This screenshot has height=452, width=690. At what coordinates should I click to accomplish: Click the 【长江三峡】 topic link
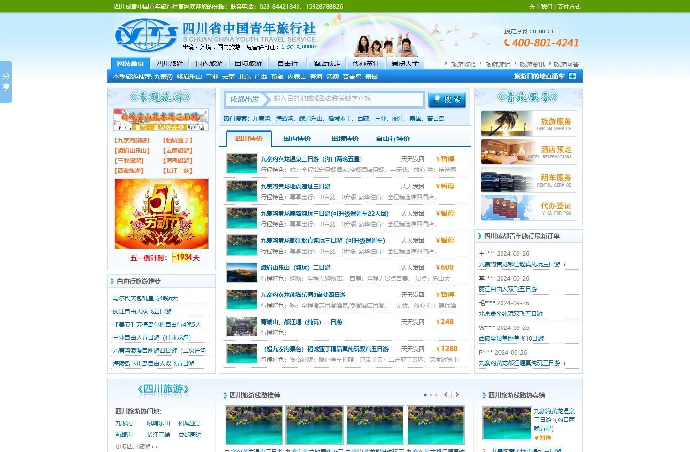(x=178, y=171)
